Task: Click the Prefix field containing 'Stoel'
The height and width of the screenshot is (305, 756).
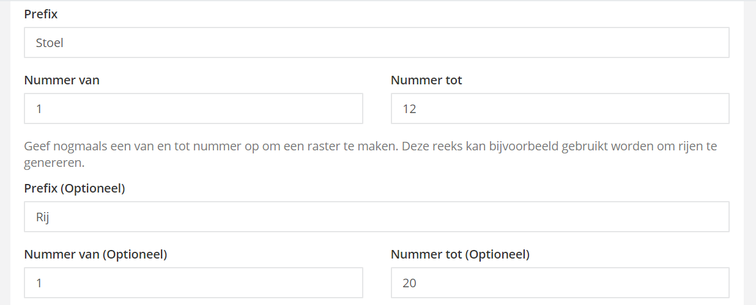Action: tap(376, 43)
